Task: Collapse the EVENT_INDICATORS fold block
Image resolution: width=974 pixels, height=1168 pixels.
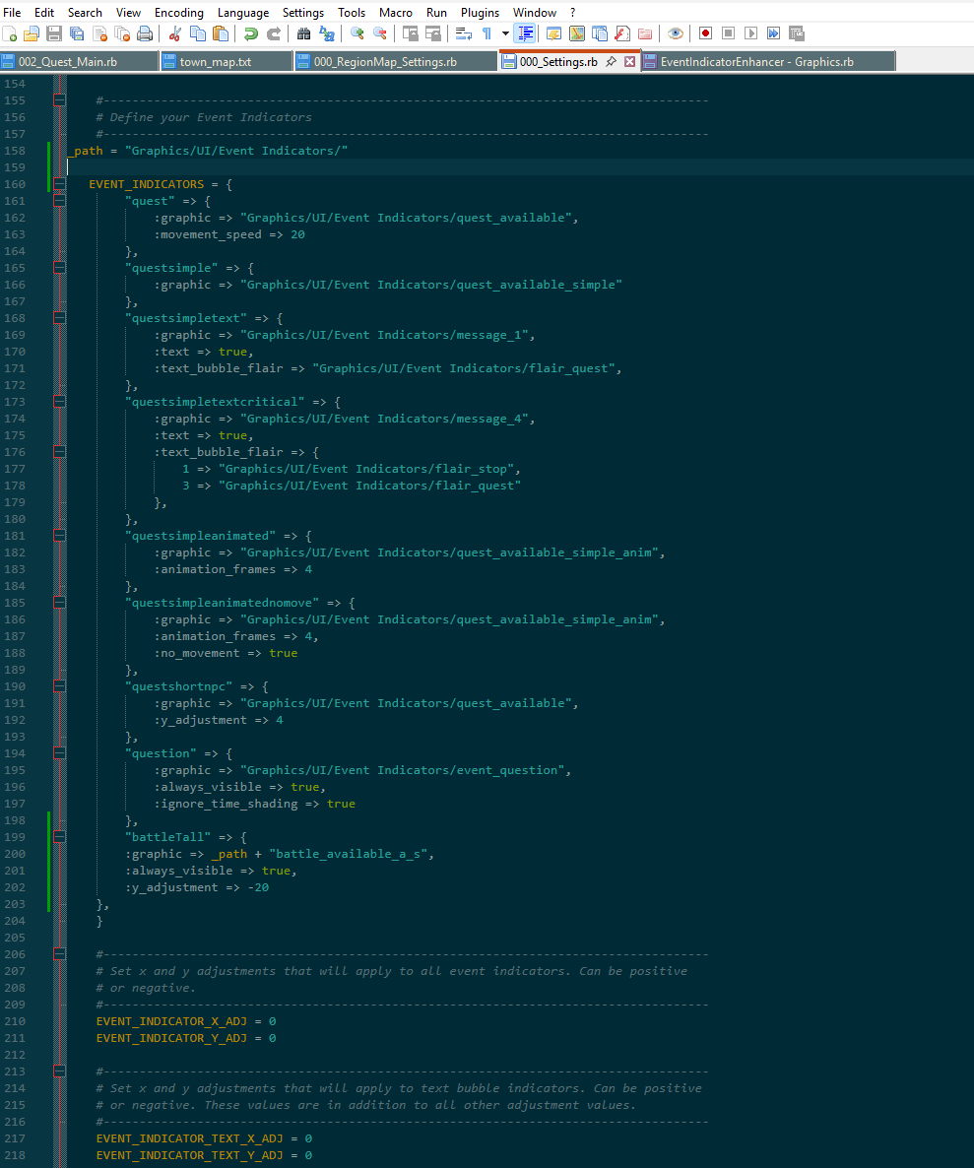Action: tap(59, 184)
